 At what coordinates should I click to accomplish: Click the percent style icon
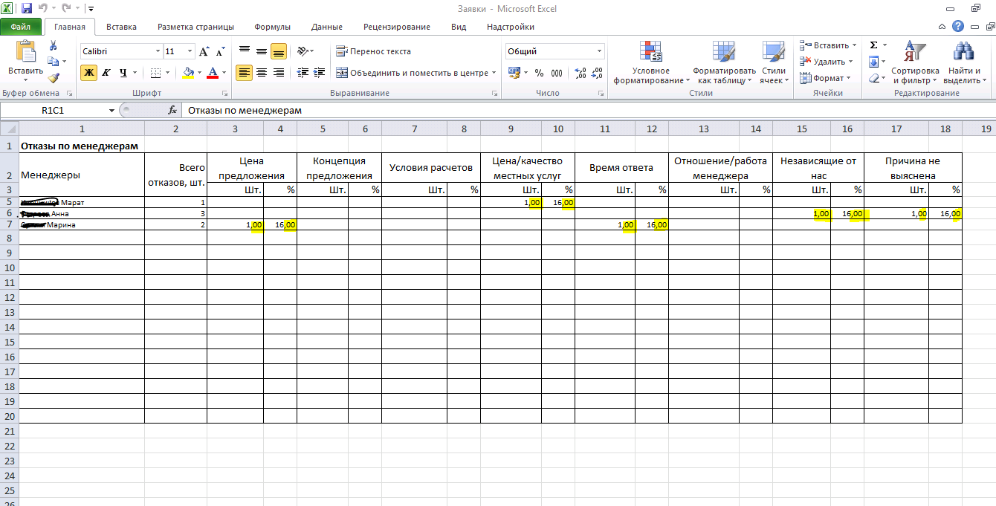click(x=539, y=73)
